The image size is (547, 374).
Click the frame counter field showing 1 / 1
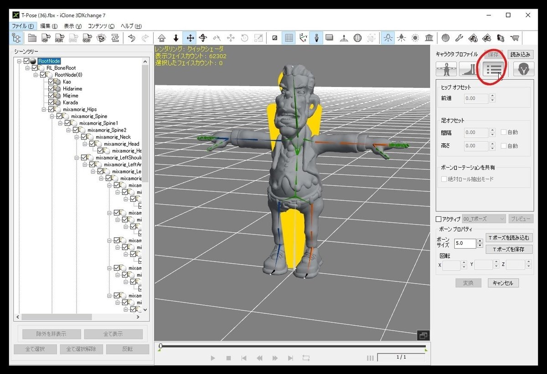(401, 357)
